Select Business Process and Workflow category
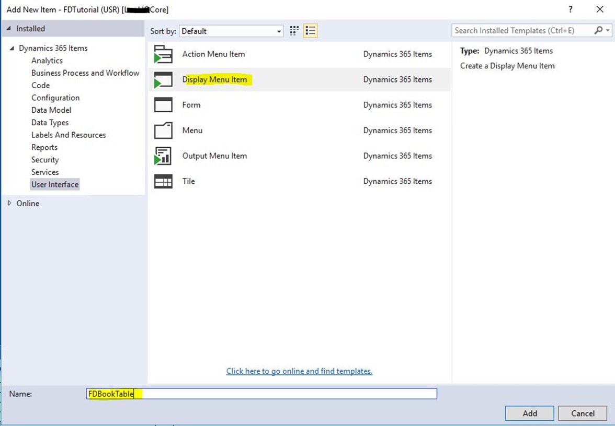 85,73
